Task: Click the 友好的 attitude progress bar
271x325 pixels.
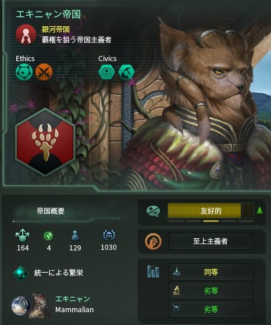Action: click(x=211, y=211)
